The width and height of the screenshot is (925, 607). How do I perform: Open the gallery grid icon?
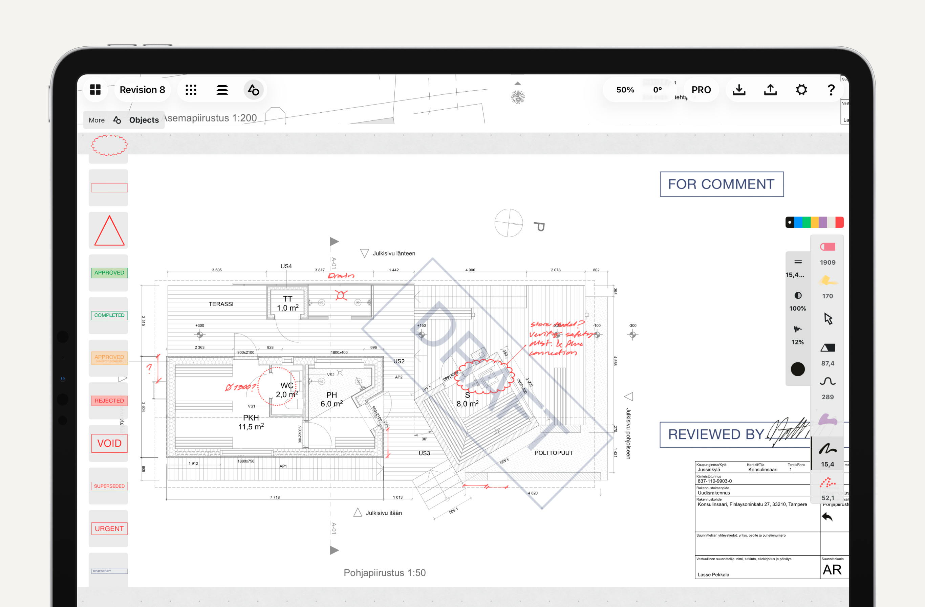pyautogui.click(x=95, y=90)
